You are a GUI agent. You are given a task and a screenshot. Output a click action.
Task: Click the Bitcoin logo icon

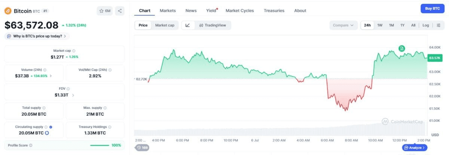pos(8,11)
